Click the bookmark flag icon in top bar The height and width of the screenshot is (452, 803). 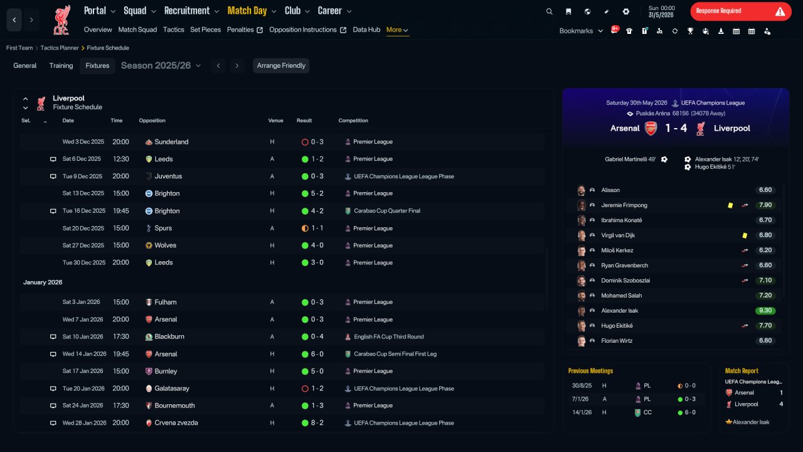point(568,11)
